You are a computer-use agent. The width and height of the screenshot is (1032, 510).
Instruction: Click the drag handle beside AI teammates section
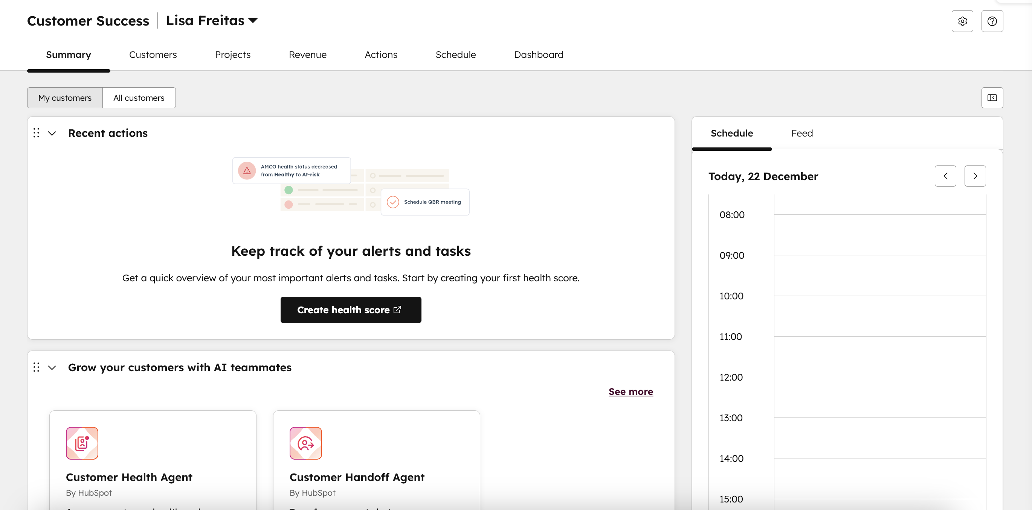(36, 367)
